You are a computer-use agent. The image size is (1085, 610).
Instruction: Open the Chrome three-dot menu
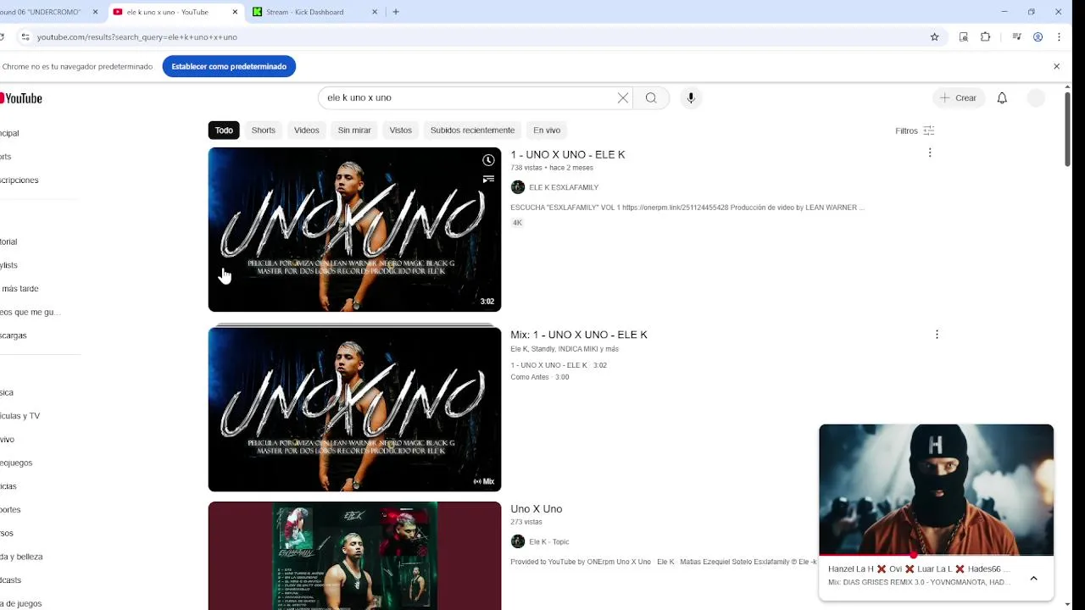click(x=1059, y=37)
